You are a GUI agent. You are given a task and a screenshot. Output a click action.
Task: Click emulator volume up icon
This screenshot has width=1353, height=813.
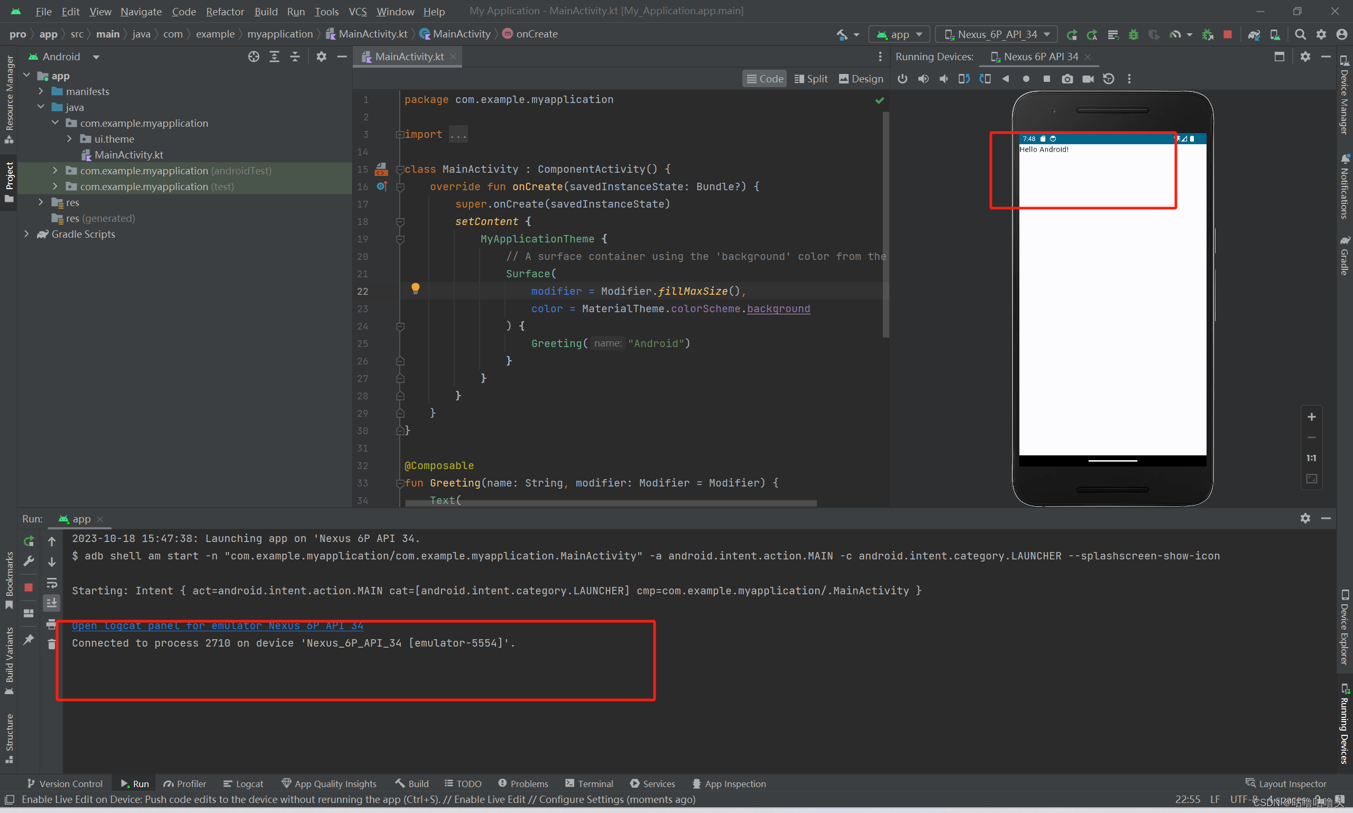pos(923,79)
